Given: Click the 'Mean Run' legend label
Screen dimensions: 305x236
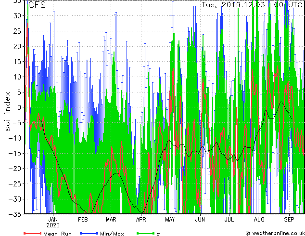Looking at the screenshot, I should click(x=57, y=234).
